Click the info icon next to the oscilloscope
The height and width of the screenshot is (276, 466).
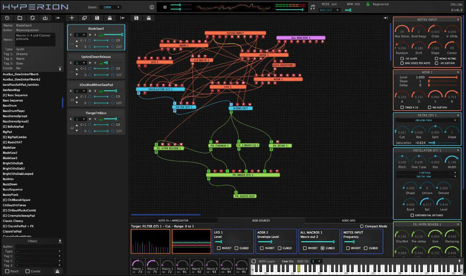[x=151, y=7]
